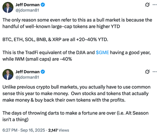This screenshot has height=135, width=159.
Task: Open more options menu on first tweet
Action: pyautogui.click(x=154, y=5)
